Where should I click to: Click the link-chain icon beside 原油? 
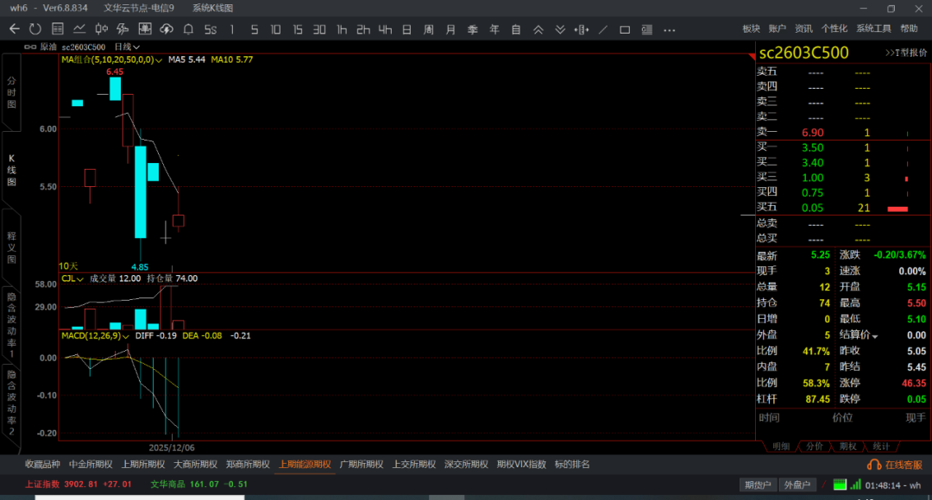(29, 47)
